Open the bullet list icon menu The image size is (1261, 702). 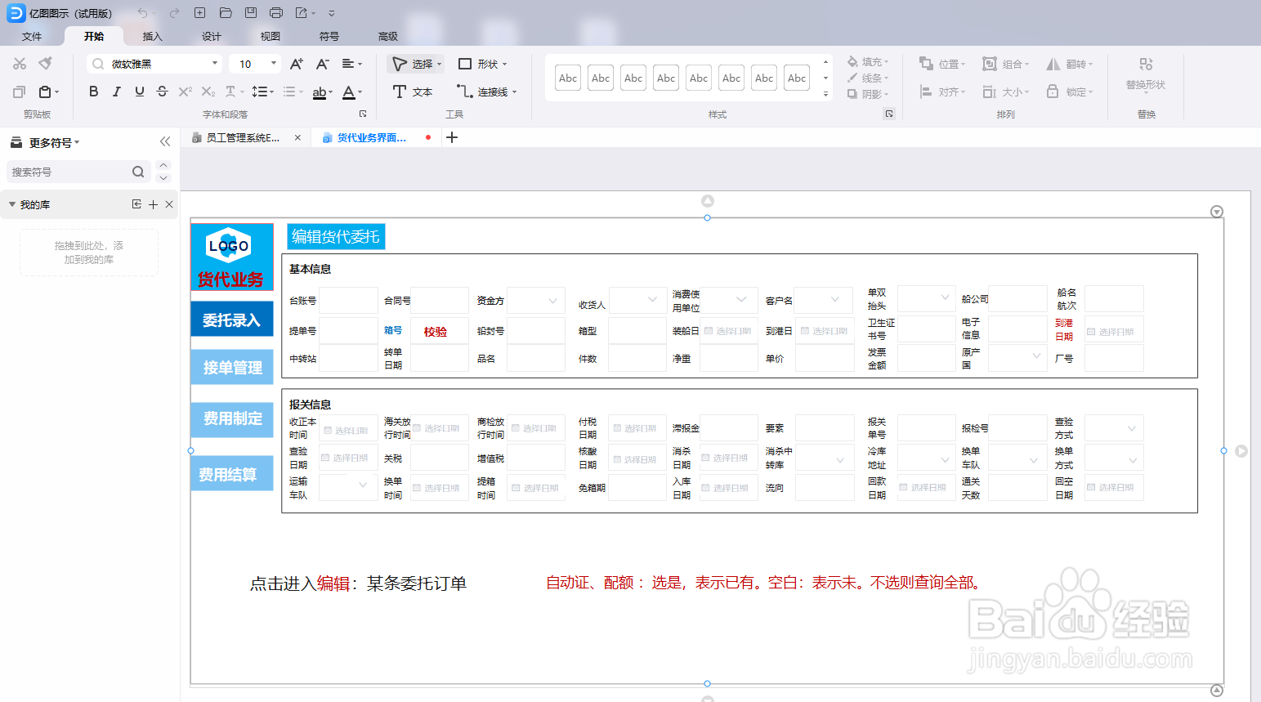pos(293,92)
